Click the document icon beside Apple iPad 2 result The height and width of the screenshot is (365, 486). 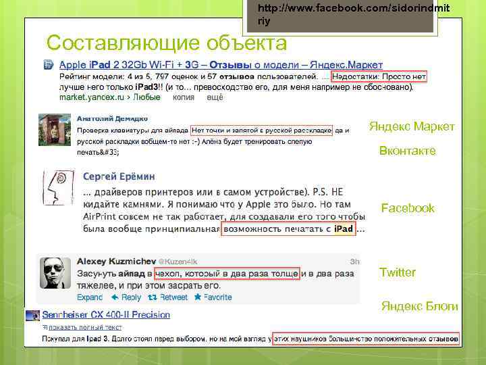coord(49,65)
